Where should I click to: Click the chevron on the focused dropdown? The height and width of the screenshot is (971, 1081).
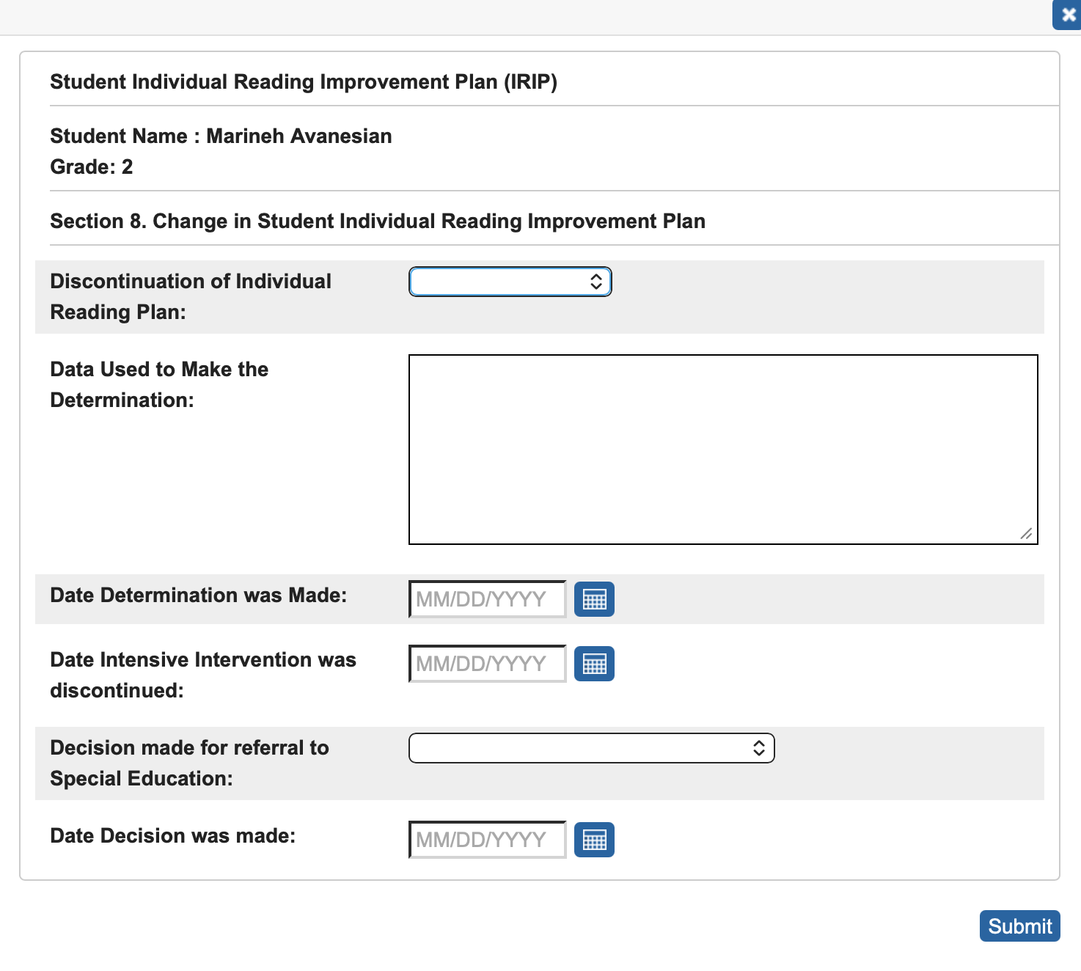(596, 282)
